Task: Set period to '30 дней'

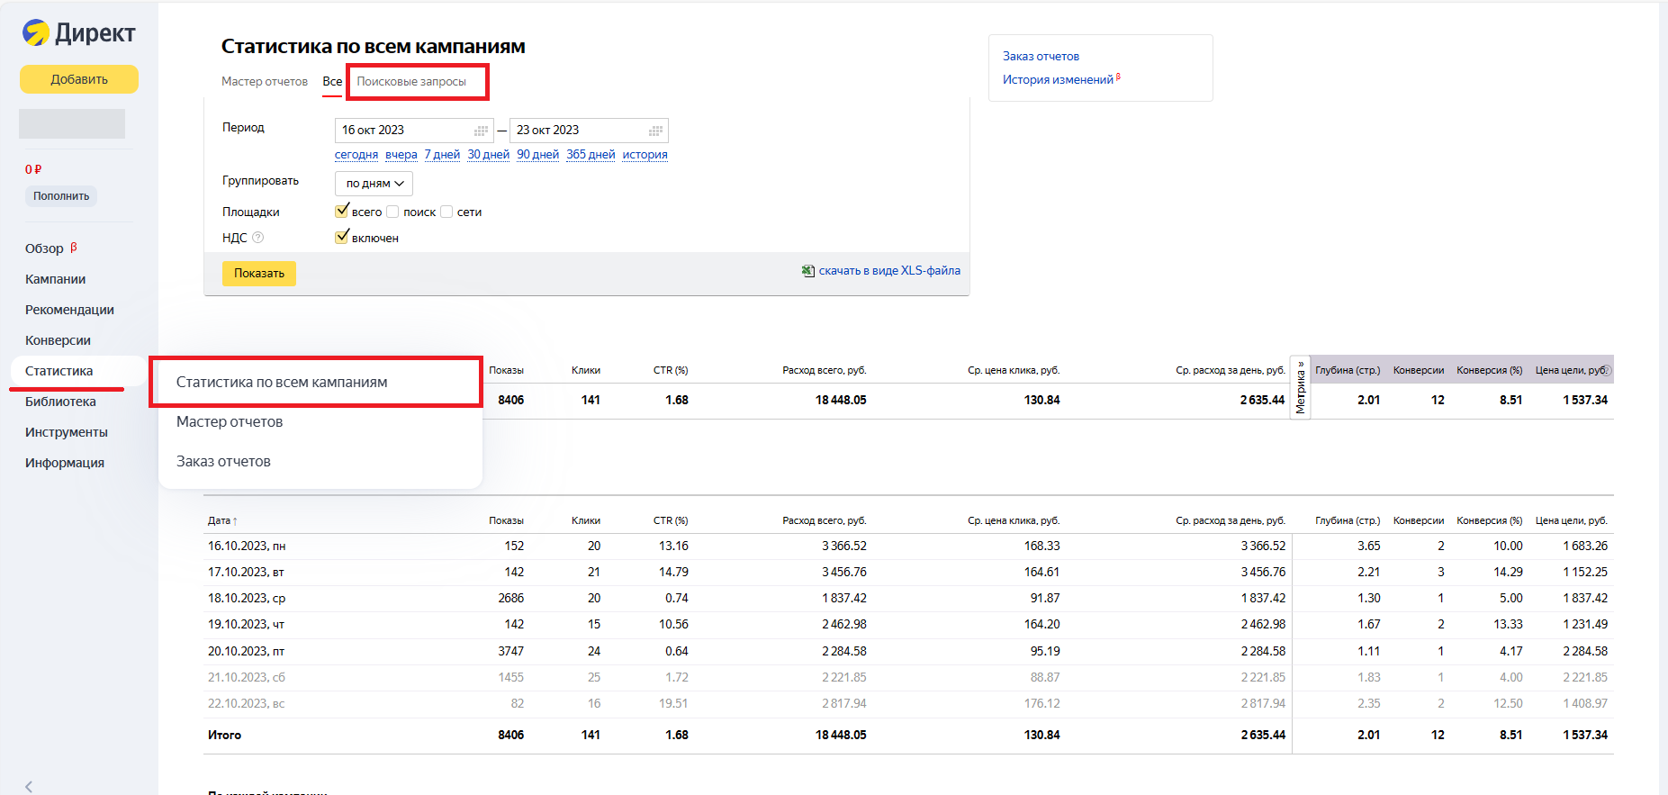Action: pos(489,154)
